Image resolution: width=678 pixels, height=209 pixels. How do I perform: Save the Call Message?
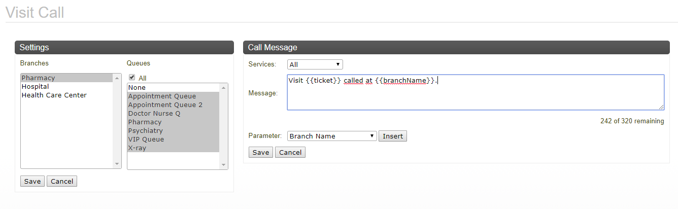pos(261,152)
